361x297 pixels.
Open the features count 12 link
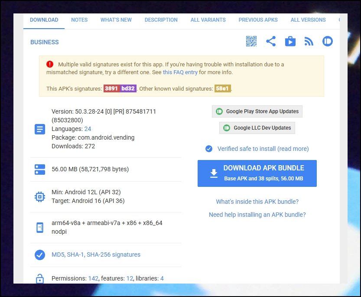click(130, 278)
